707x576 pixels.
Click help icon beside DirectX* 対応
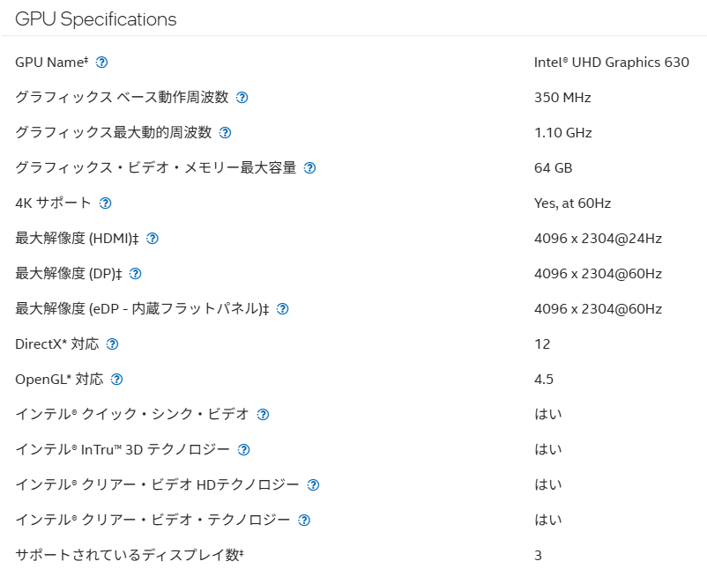click(x=112, y=344)
